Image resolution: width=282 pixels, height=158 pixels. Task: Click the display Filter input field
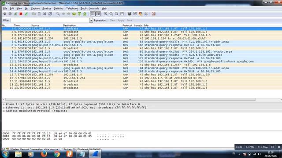coord(50,20)
